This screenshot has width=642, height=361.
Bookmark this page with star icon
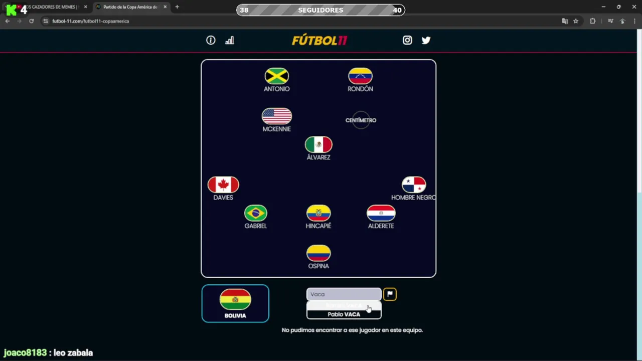(576, 21)
